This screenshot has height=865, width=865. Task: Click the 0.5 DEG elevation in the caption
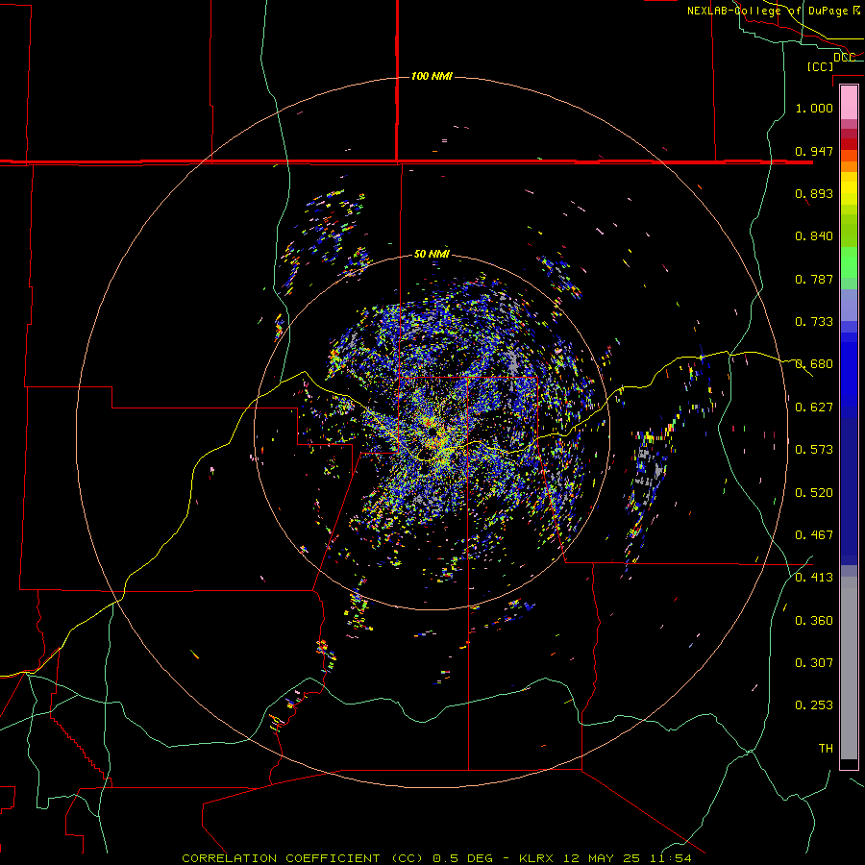pos(462,858)
